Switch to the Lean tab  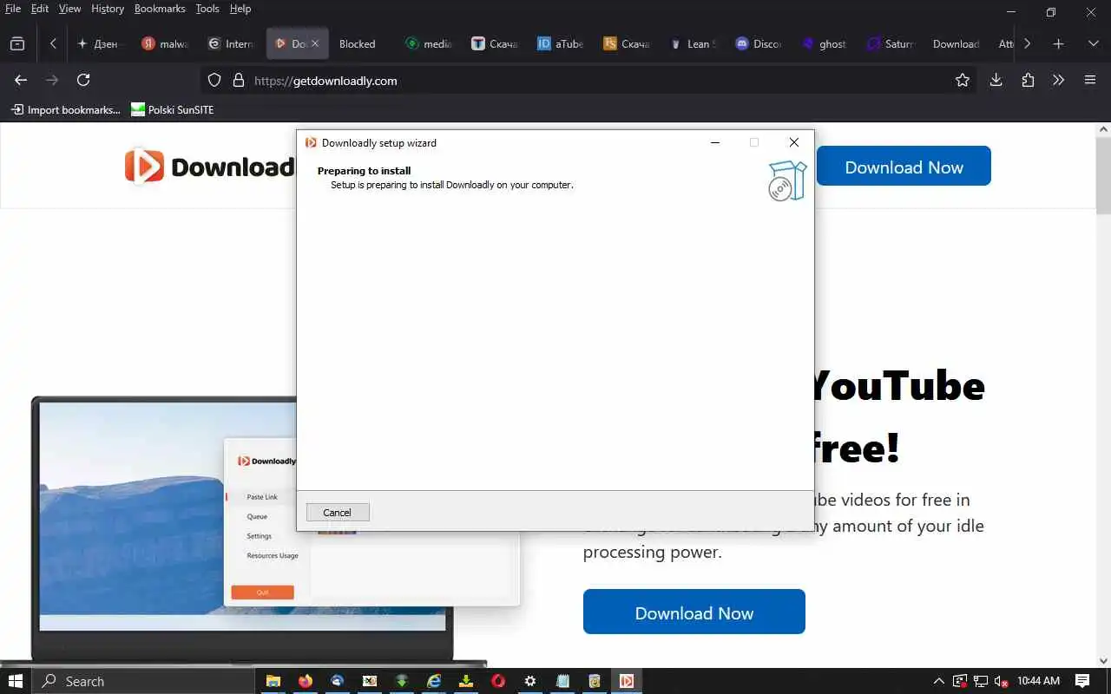pos(692,43)
